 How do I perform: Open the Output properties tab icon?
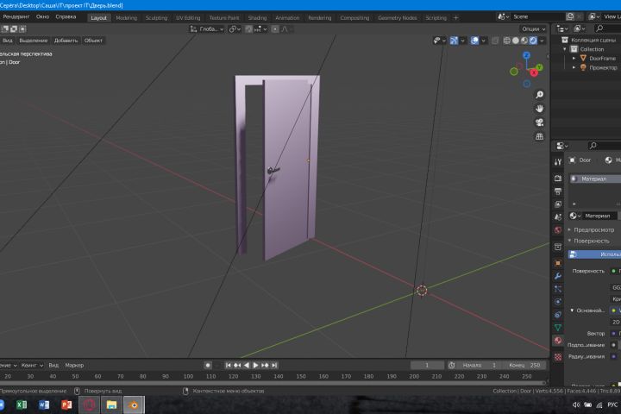click(558, 191)
